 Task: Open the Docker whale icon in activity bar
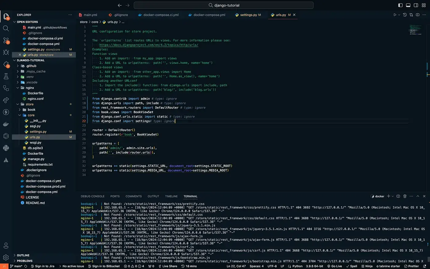(x=6, y=124)
